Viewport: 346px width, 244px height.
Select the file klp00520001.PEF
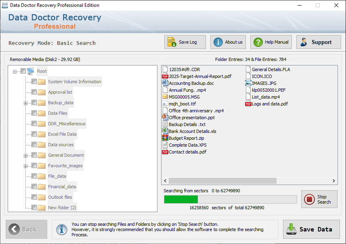pos(268,90)
